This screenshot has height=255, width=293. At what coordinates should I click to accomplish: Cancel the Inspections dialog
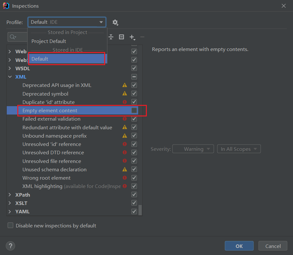click(273, 246)
